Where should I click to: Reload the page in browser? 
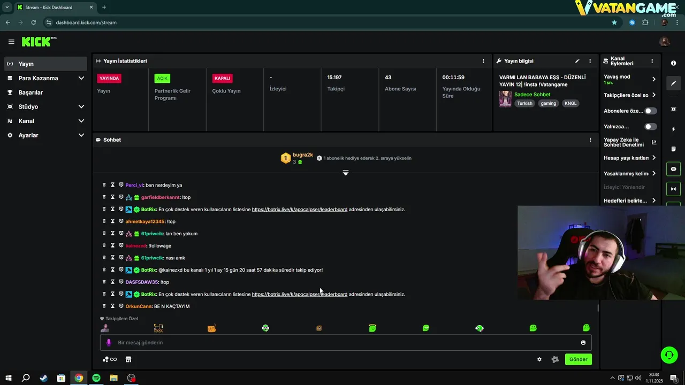(33, 22)
